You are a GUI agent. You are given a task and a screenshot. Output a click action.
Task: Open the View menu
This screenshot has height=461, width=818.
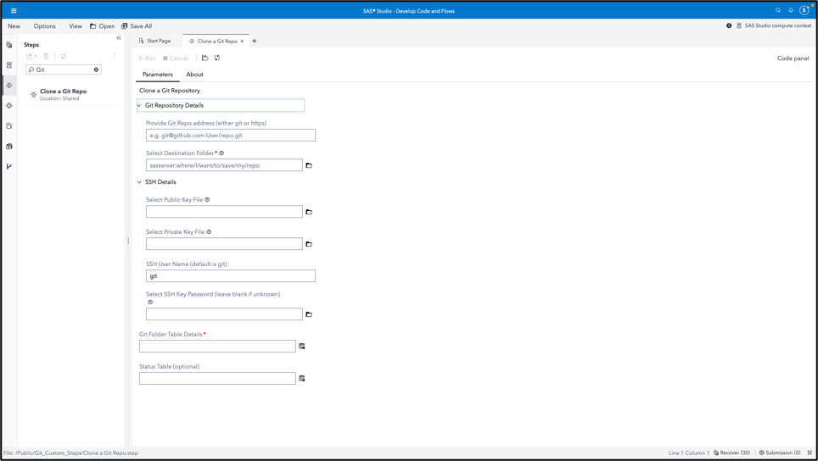click(x=76, y=26)
